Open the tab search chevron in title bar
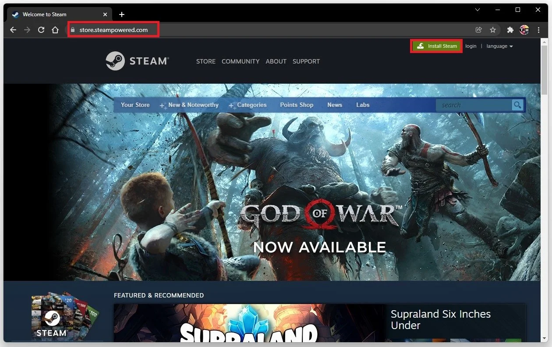This screenshot has height=347, width=552. [478, 10]
